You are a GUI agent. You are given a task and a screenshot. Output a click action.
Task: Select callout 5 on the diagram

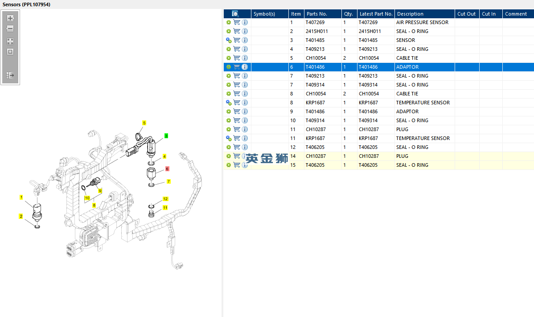[x=144, y=123]
